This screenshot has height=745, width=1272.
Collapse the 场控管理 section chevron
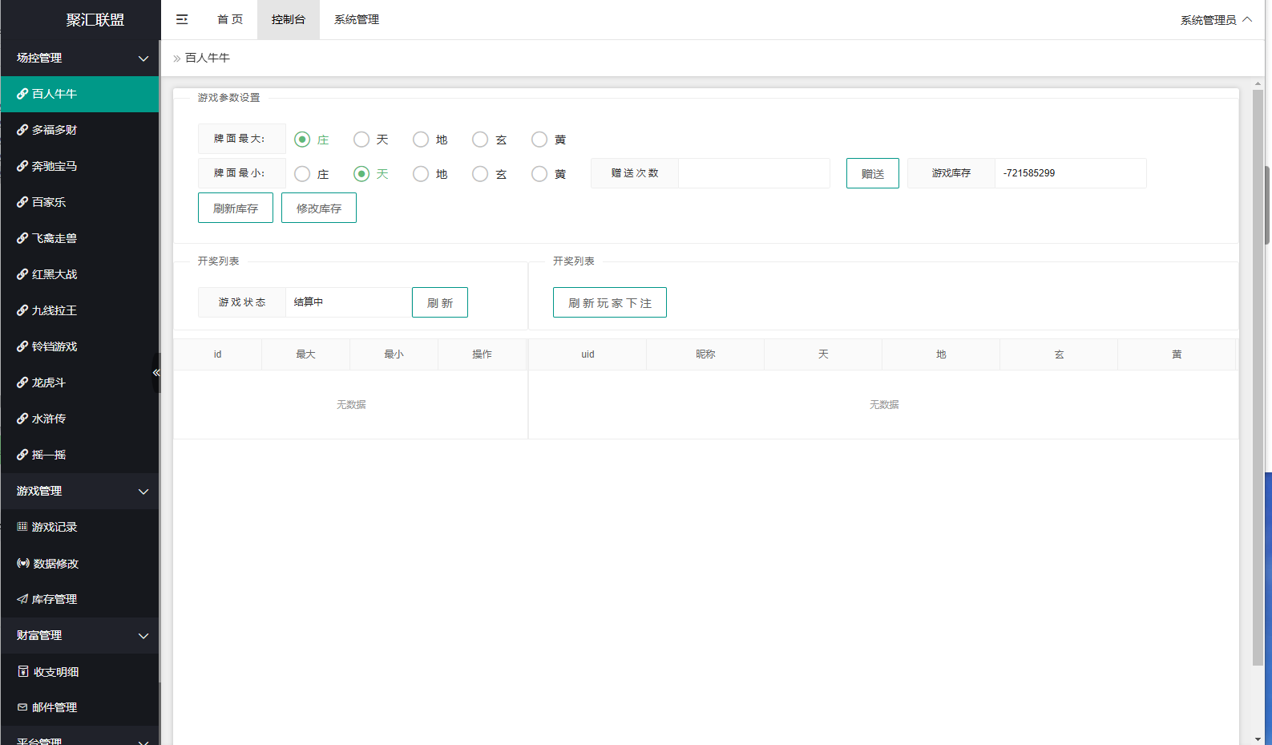143,58
